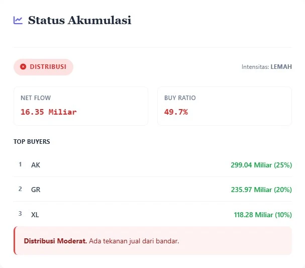Click the 299.04 Miliar (25%) amount
This screenshot has width=305, height=268.
[261, 165]
